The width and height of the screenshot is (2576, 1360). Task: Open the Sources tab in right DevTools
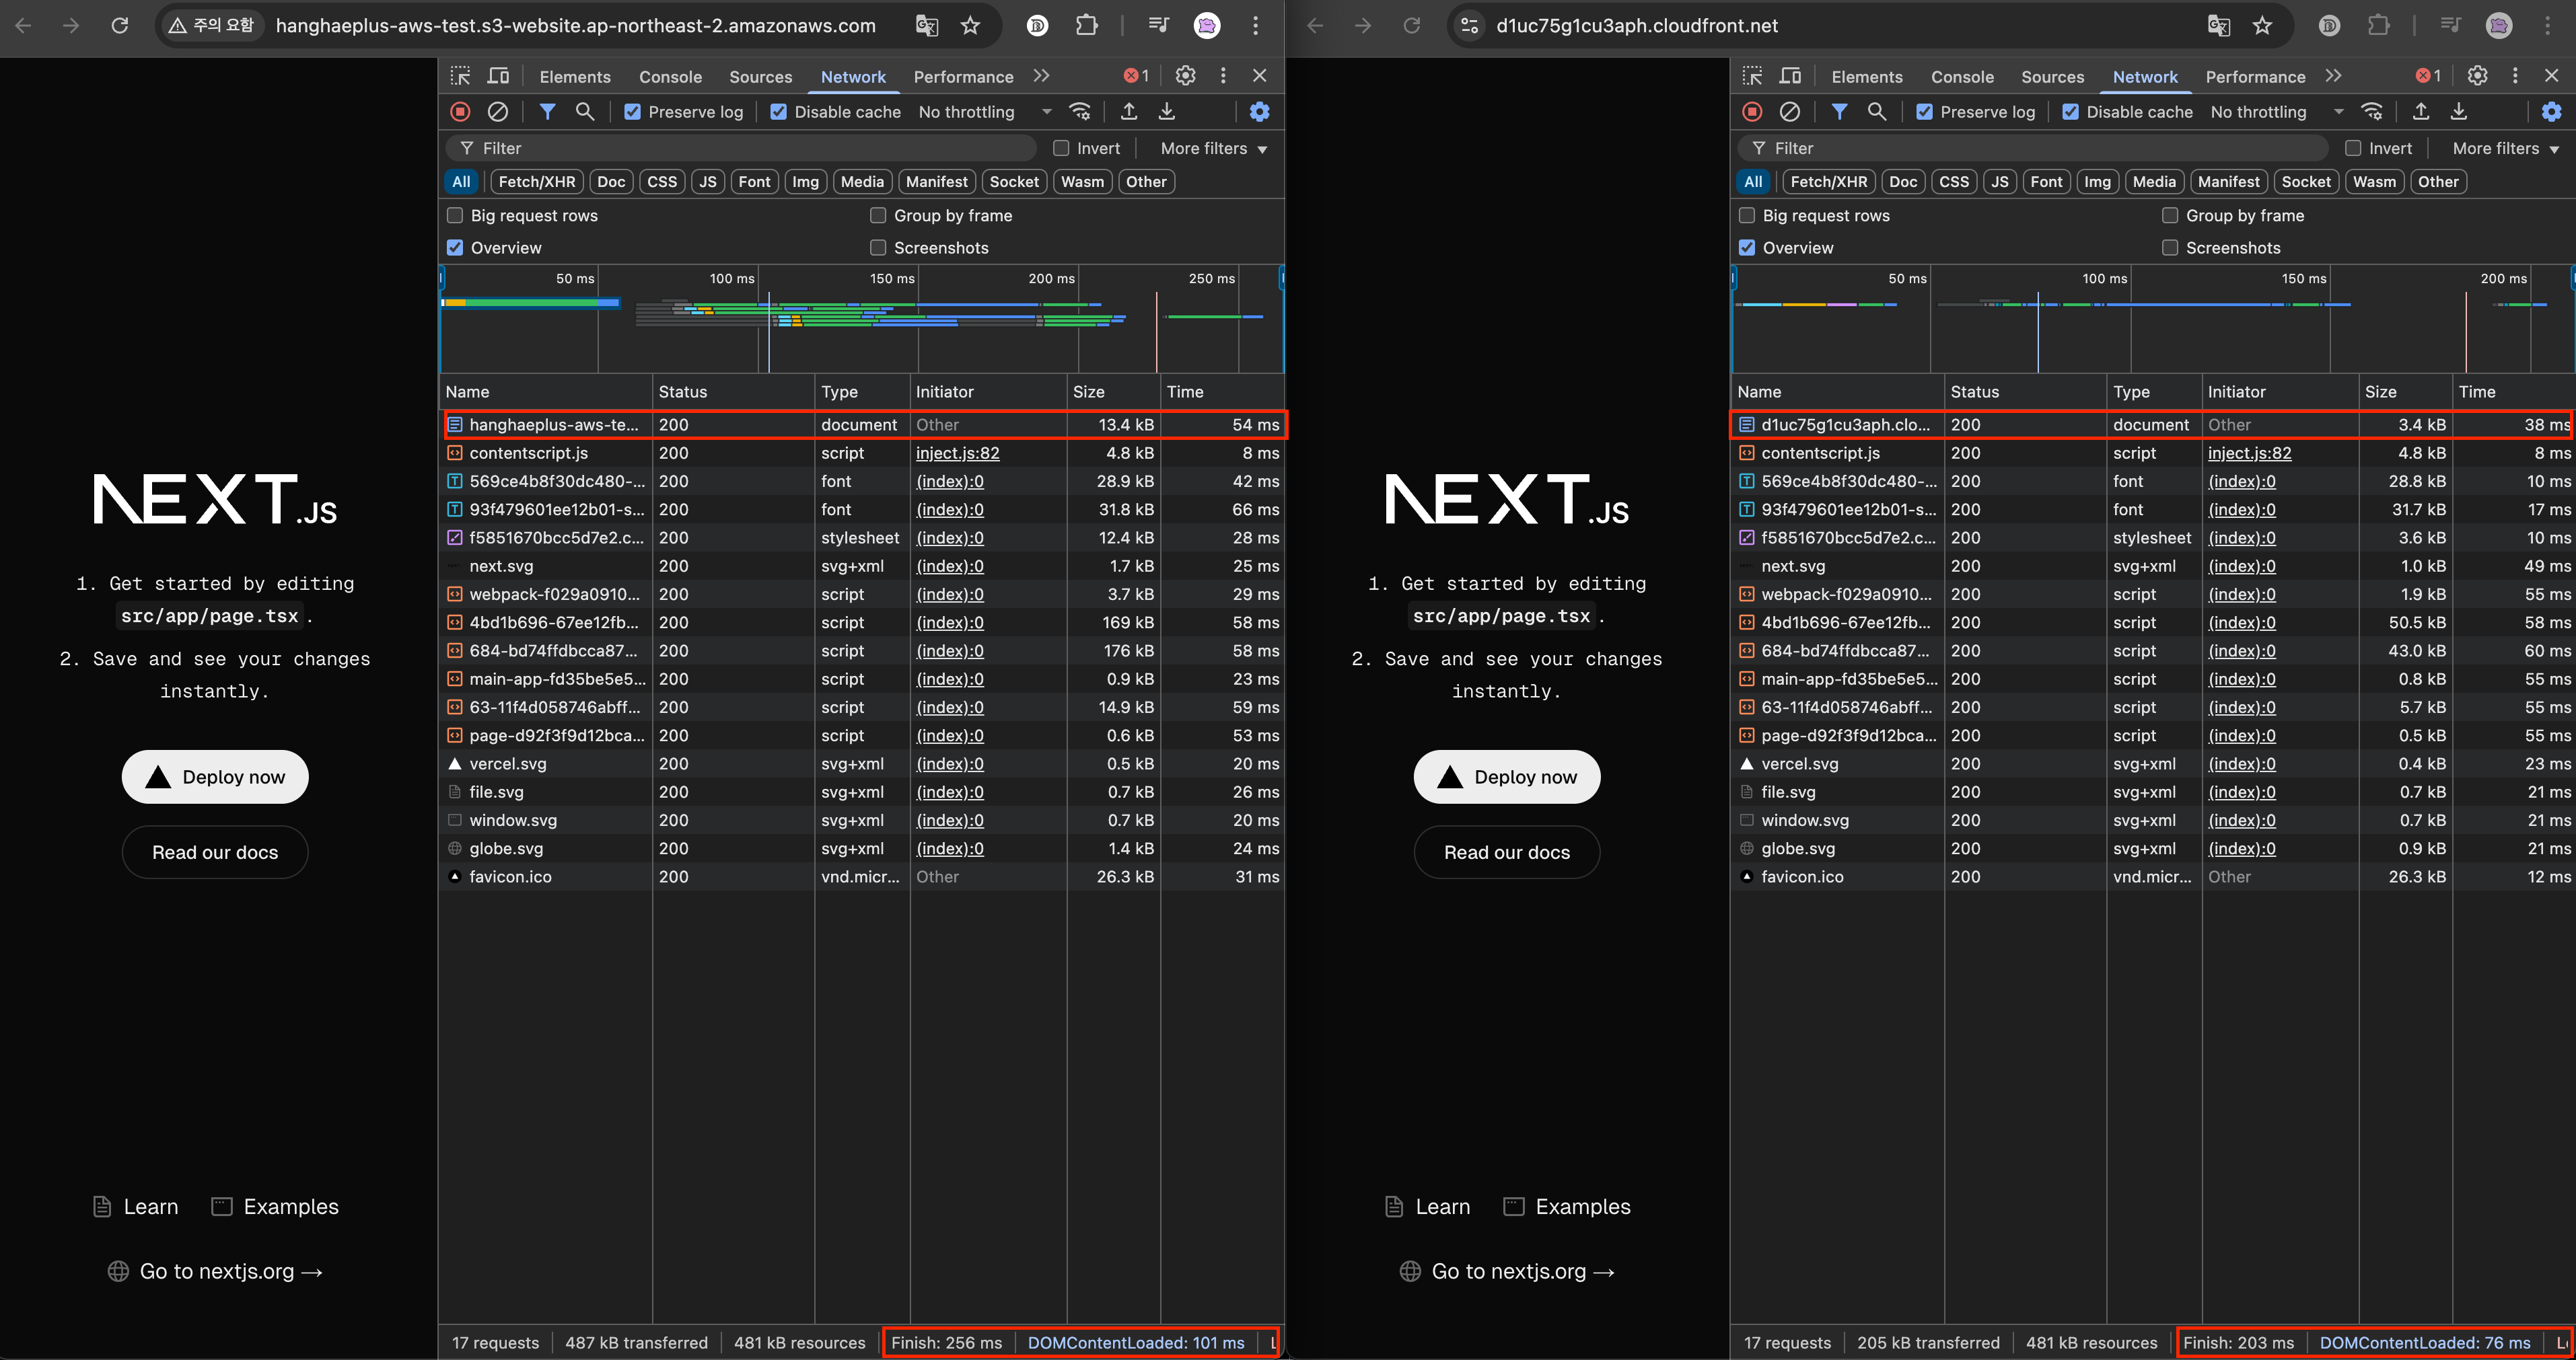point(2052,77)
